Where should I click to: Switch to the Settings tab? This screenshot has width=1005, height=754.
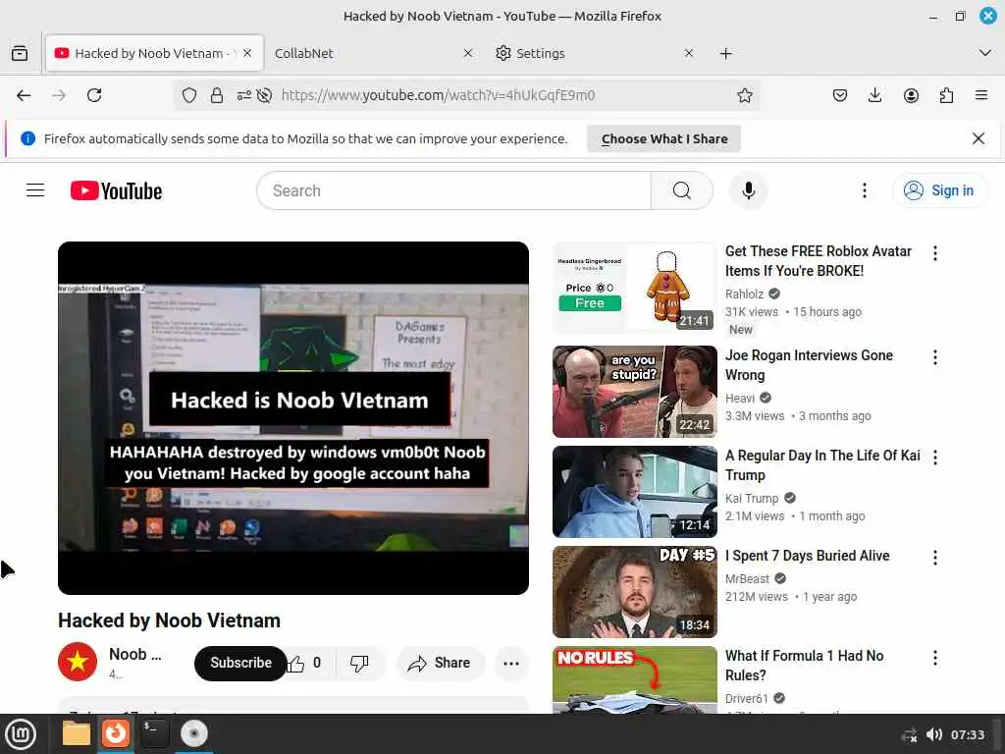point(594,53)
